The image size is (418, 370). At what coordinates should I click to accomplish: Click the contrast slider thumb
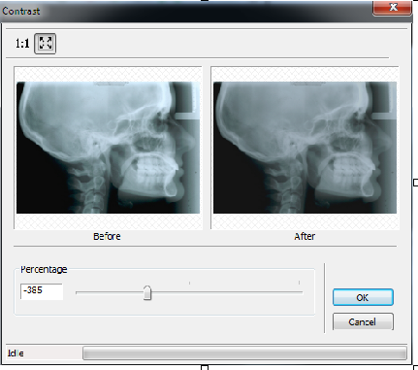(147, 293)
